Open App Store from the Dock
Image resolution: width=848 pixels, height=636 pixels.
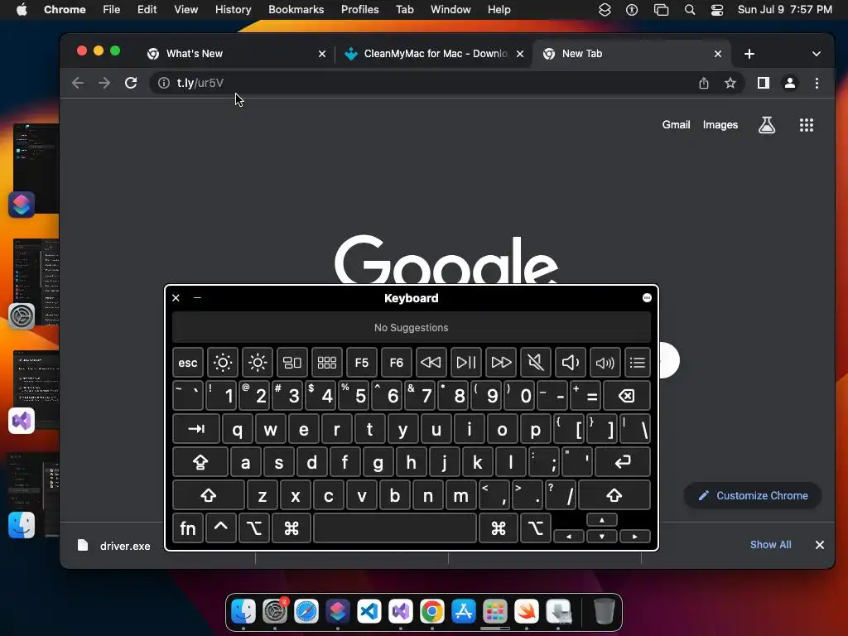[x=464, y=611]
